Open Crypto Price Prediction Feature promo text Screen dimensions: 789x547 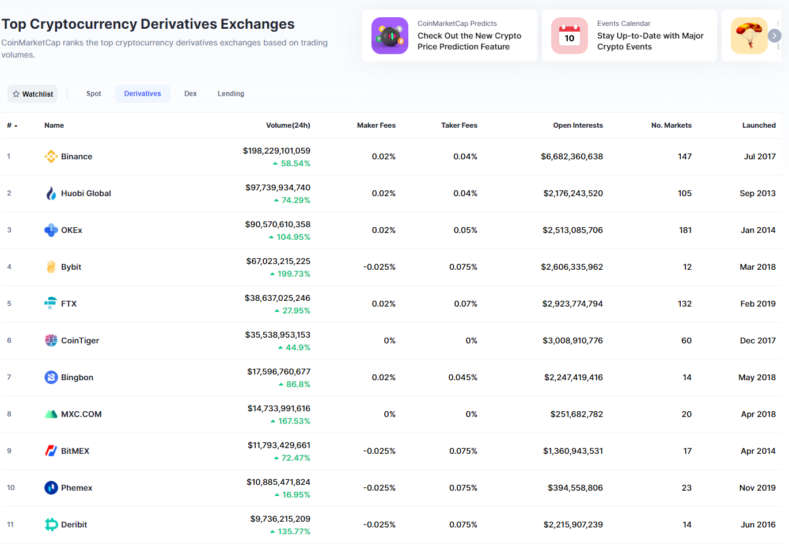coord(469,41)
